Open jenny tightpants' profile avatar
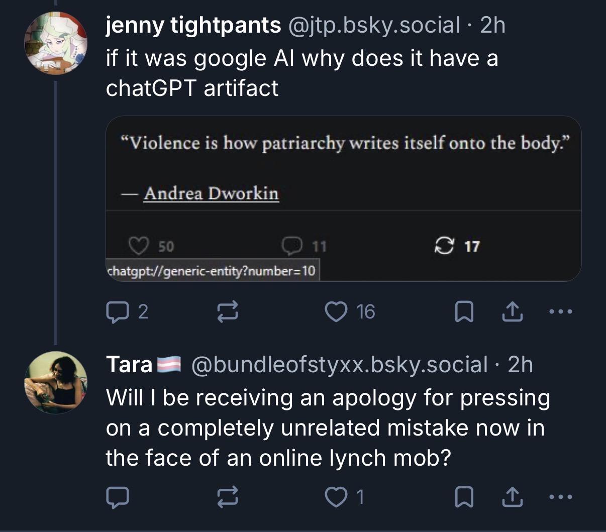Screen dimensions: 606x532 tap(56, 43)
